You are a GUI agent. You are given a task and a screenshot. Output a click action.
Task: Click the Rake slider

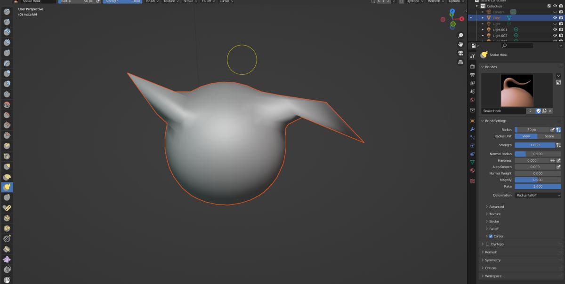coord(538,186)
